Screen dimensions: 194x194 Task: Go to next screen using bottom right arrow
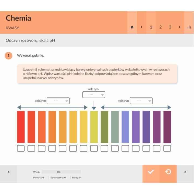(x=185, y=172)
